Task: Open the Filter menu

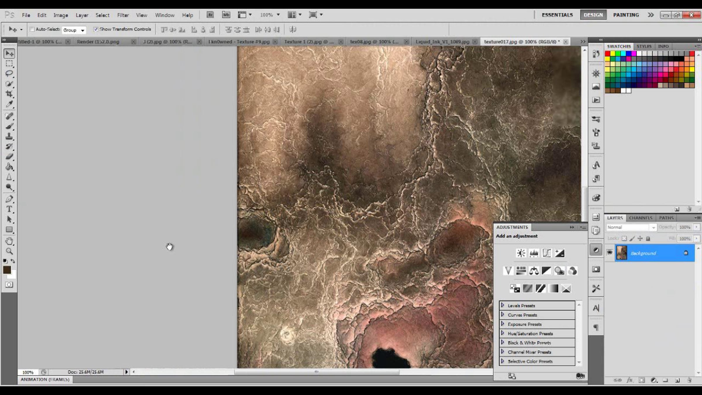Action: coord(123,15)
